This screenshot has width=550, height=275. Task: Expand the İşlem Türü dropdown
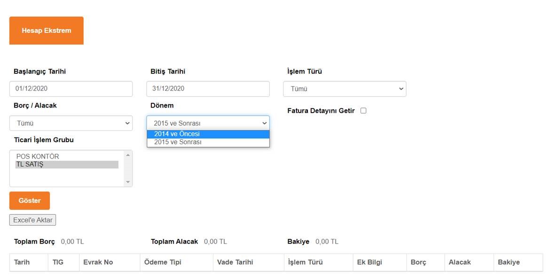click(x=345, y=89)
